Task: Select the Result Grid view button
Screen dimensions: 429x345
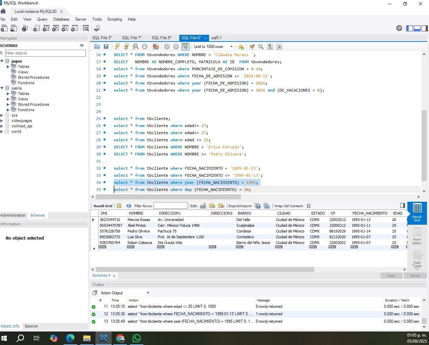Action: point(417,213)
